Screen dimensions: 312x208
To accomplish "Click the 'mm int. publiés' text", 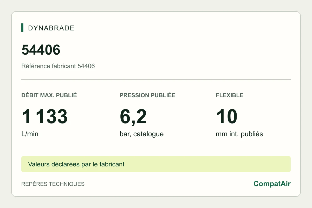I will click(239, 134).
